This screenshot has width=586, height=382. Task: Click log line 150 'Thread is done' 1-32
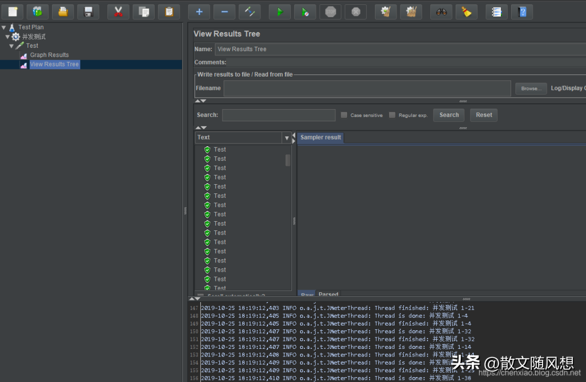point(336,331)
